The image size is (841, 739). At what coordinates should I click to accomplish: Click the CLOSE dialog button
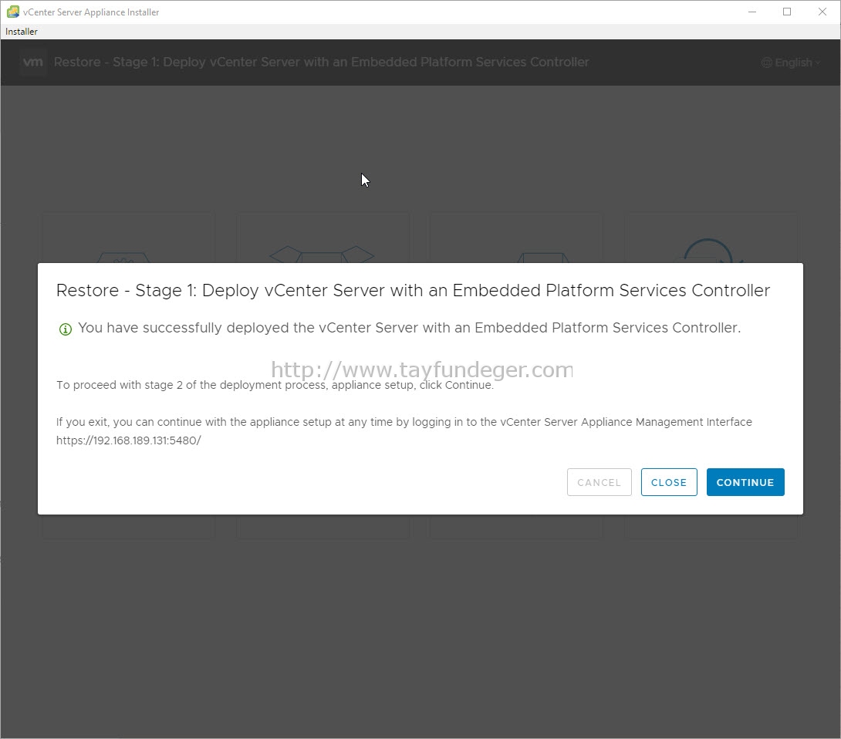coord(669,482)
